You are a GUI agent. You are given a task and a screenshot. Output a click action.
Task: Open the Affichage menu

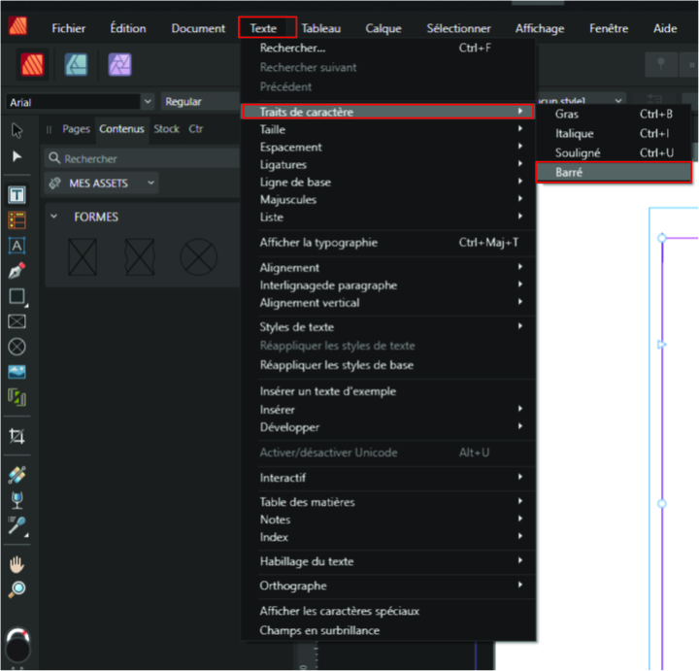coord(540,28)
